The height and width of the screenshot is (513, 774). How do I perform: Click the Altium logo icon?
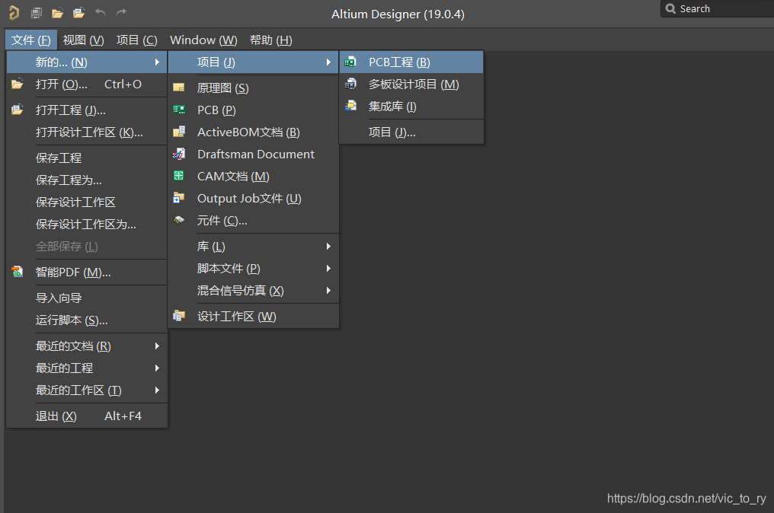click(14, 13)
